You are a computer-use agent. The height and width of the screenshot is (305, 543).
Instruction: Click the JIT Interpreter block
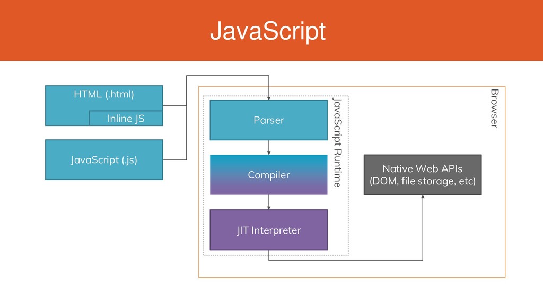269,230
